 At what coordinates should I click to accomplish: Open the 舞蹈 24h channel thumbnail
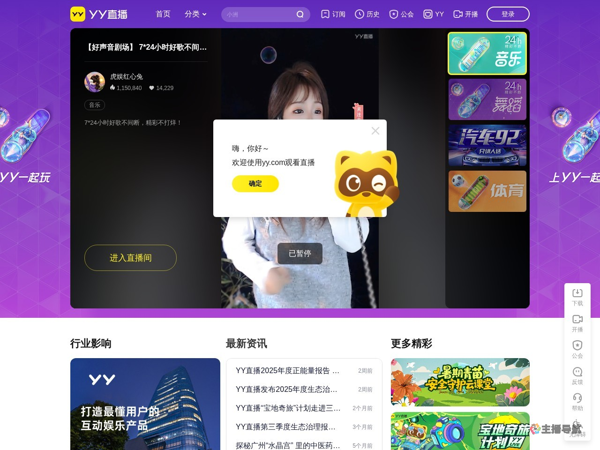point(487,99)
